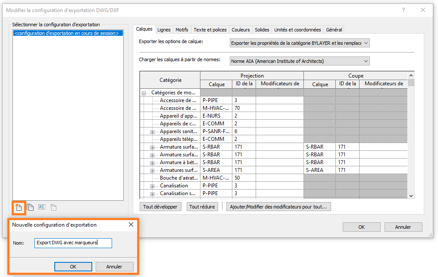The width and height of the screenshot is (438, 277).
Task: Open the Couleurs tab
Action: [241, 30]
